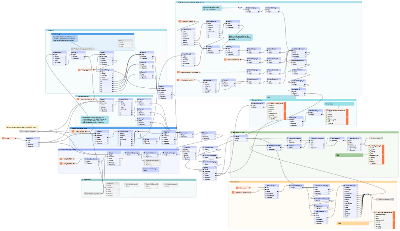The width and height of the screenshot is (400, 231).
Task: Select the AttributeManager_8 transformer
Action: pos(253,8)
